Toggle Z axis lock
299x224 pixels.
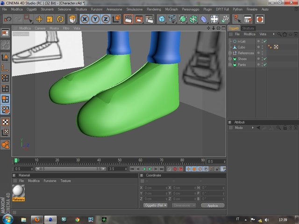(x=106, y=19)
